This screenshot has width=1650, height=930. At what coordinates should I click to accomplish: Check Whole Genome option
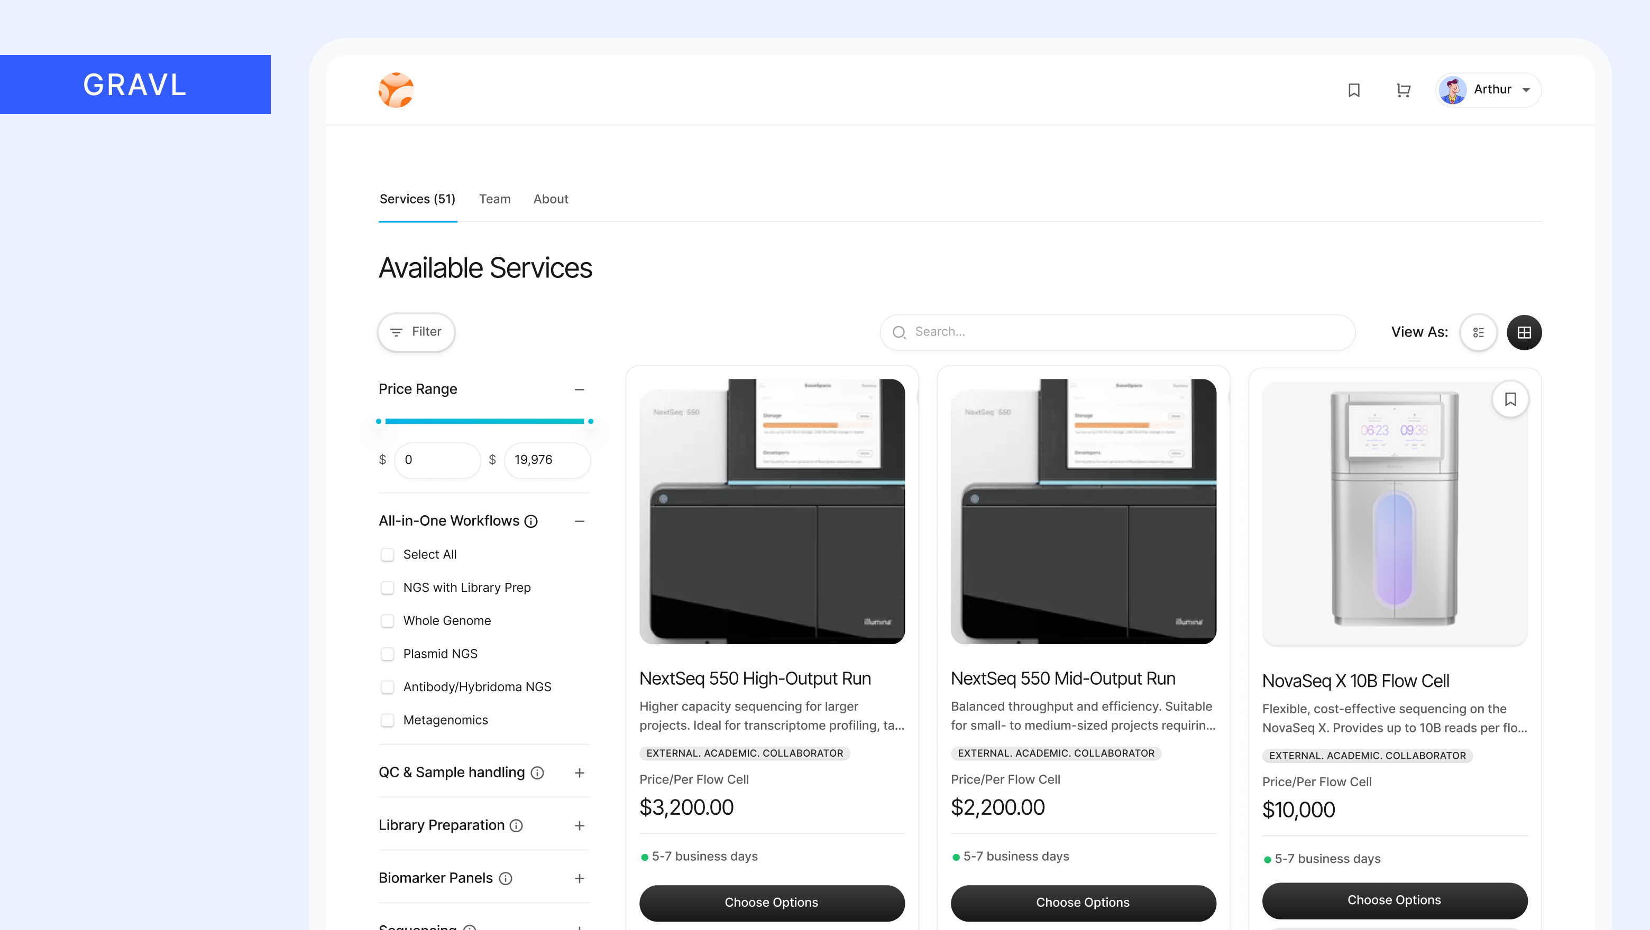387,621
